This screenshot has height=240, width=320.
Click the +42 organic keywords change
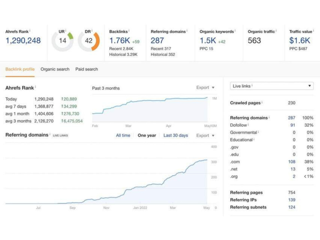pyautogui.click(x=222, y=42)
